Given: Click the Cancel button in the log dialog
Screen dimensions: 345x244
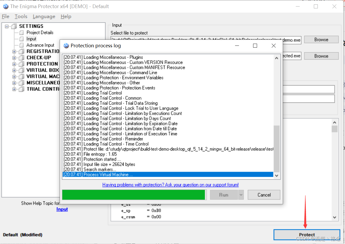Looking at the screenshot, I should click(x=264, y=195).
